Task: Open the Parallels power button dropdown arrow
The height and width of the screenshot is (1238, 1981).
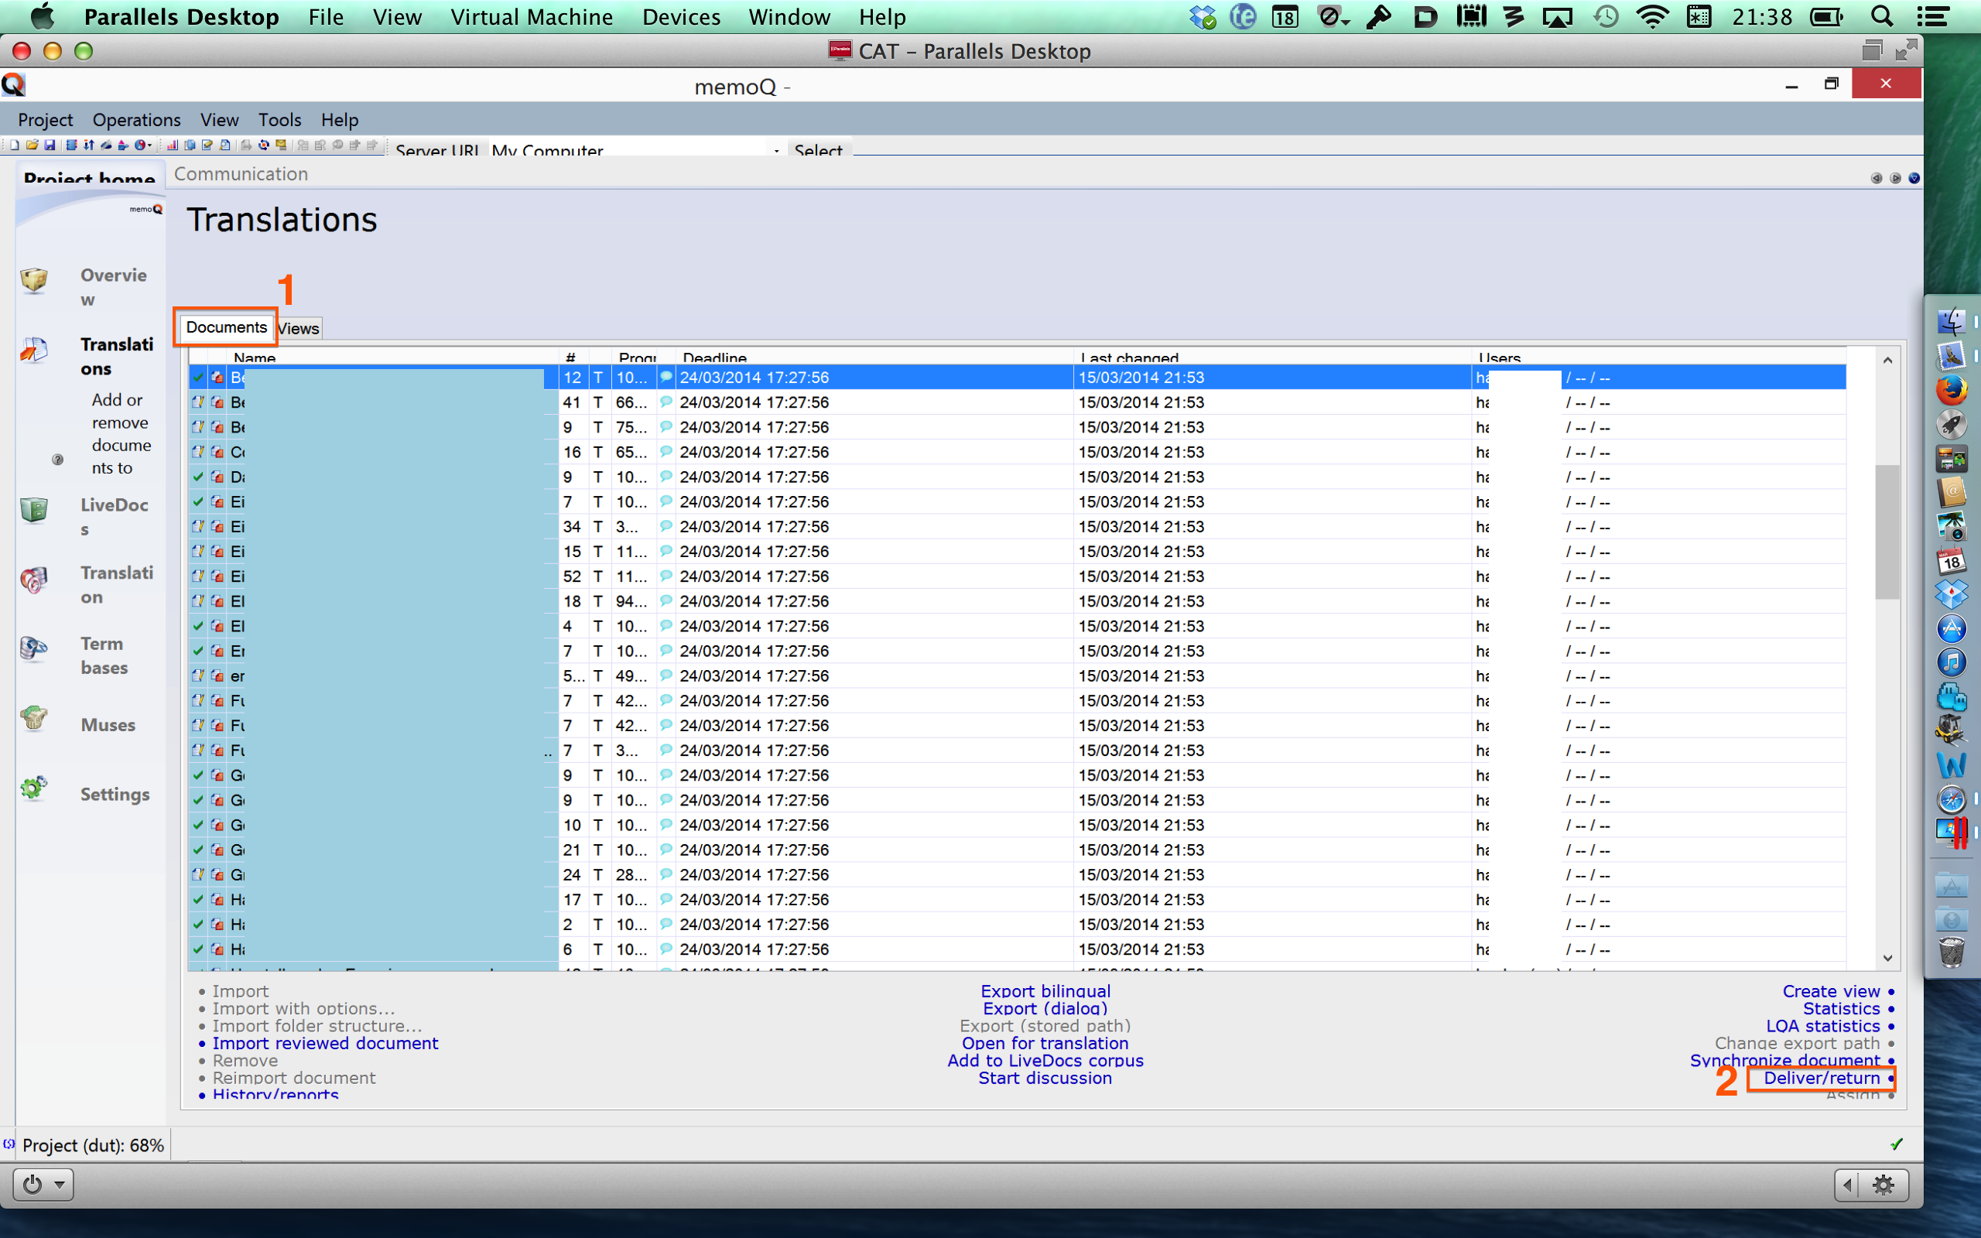Action: tap(59, 1184)
